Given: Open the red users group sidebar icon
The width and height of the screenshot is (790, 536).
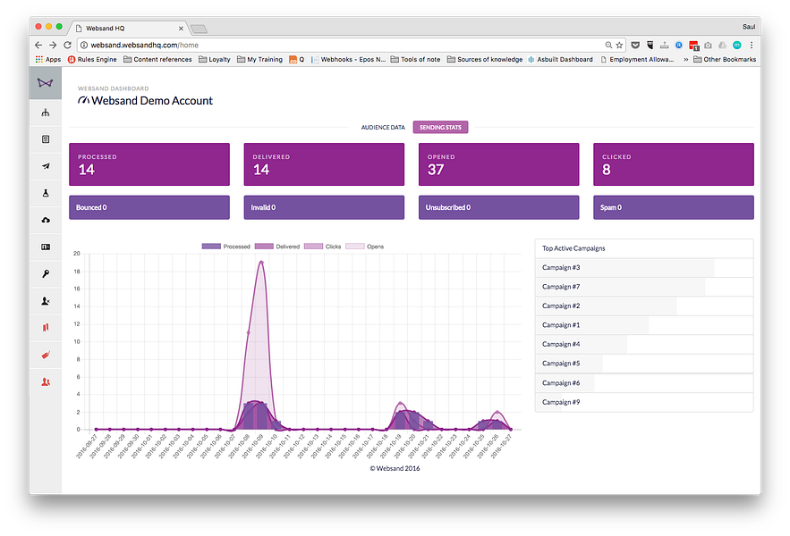Looking at the screenshot, I should [x=46, y=382].
